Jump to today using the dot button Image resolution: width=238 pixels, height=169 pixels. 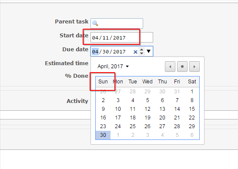(x=182, y=66)
